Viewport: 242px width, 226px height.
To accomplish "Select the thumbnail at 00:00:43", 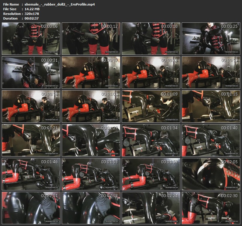I will 151,73.
